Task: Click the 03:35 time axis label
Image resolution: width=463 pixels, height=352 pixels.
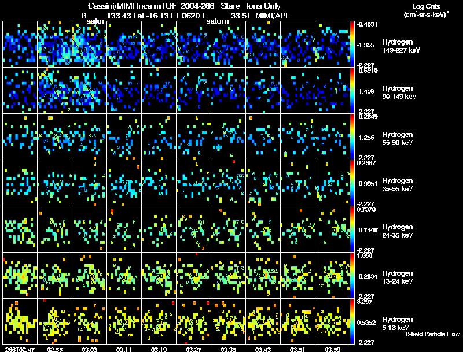Action: click(228, 349)
